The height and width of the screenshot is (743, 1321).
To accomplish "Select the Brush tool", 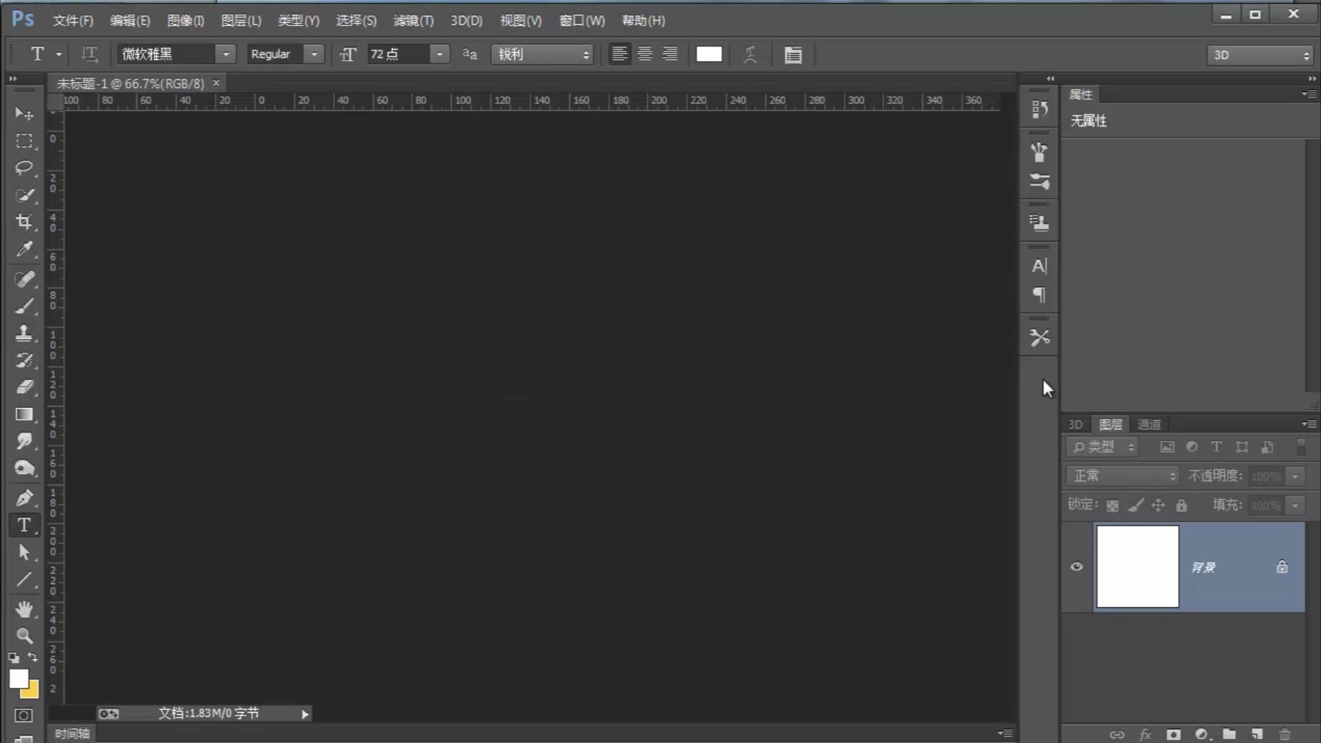I will coord(24,306).
